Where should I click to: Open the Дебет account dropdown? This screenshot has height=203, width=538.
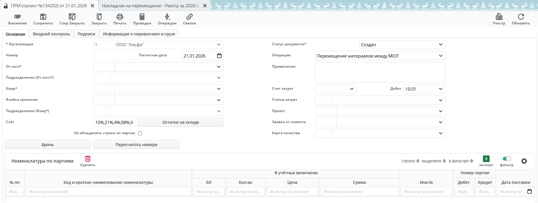point(440,89)
